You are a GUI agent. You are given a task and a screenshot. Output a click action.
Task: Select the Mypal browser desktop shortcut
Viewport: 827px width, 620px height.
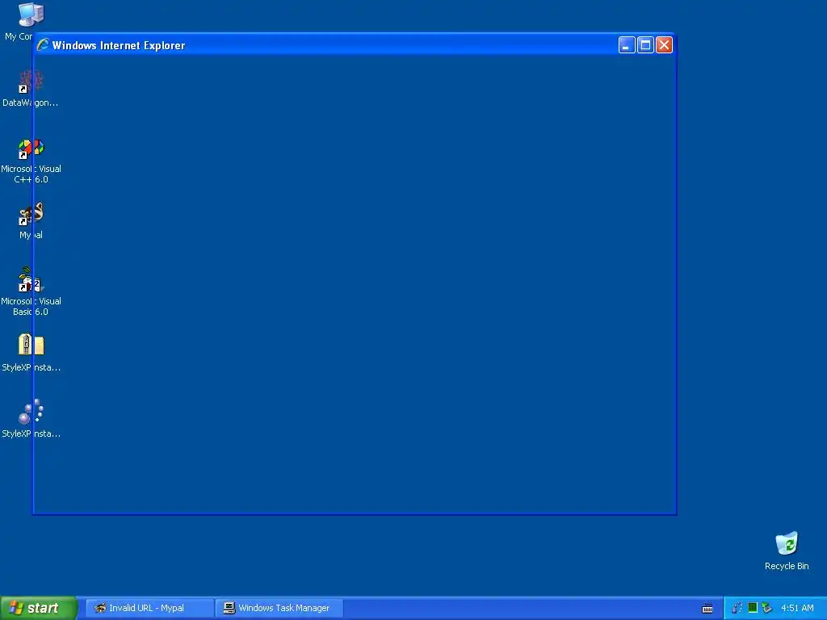(x=31, y=213)
